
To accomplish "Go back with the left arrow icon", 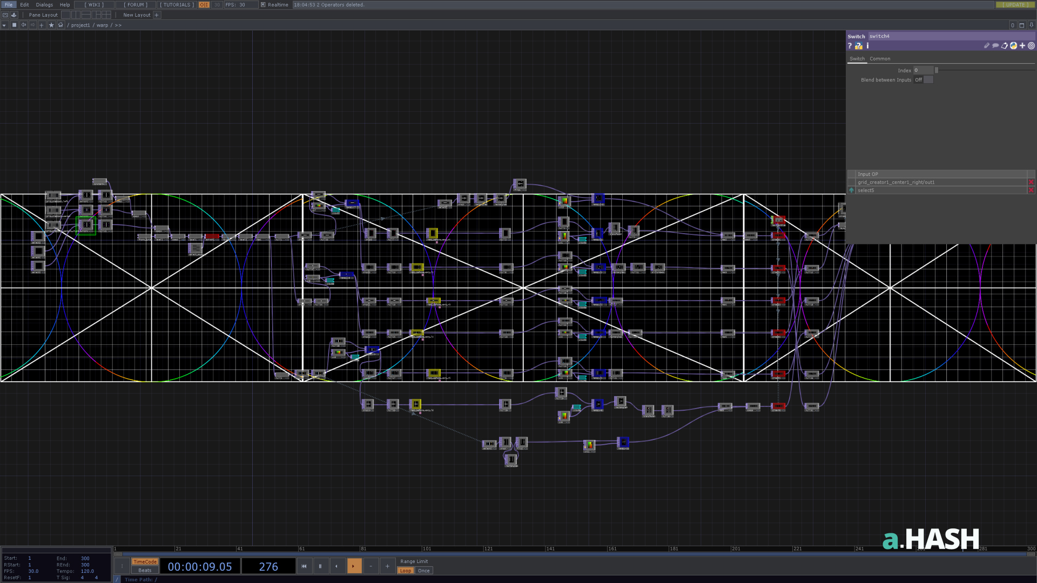I will click(x=24, y=25).
